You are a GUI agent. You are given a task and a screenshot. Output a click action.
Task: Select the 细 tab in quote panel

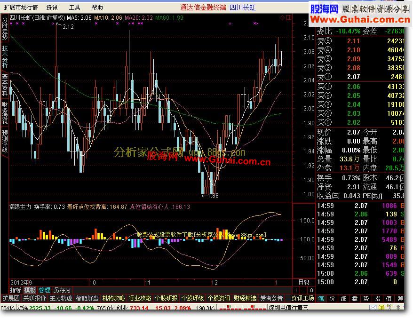(x=344, y=299)
